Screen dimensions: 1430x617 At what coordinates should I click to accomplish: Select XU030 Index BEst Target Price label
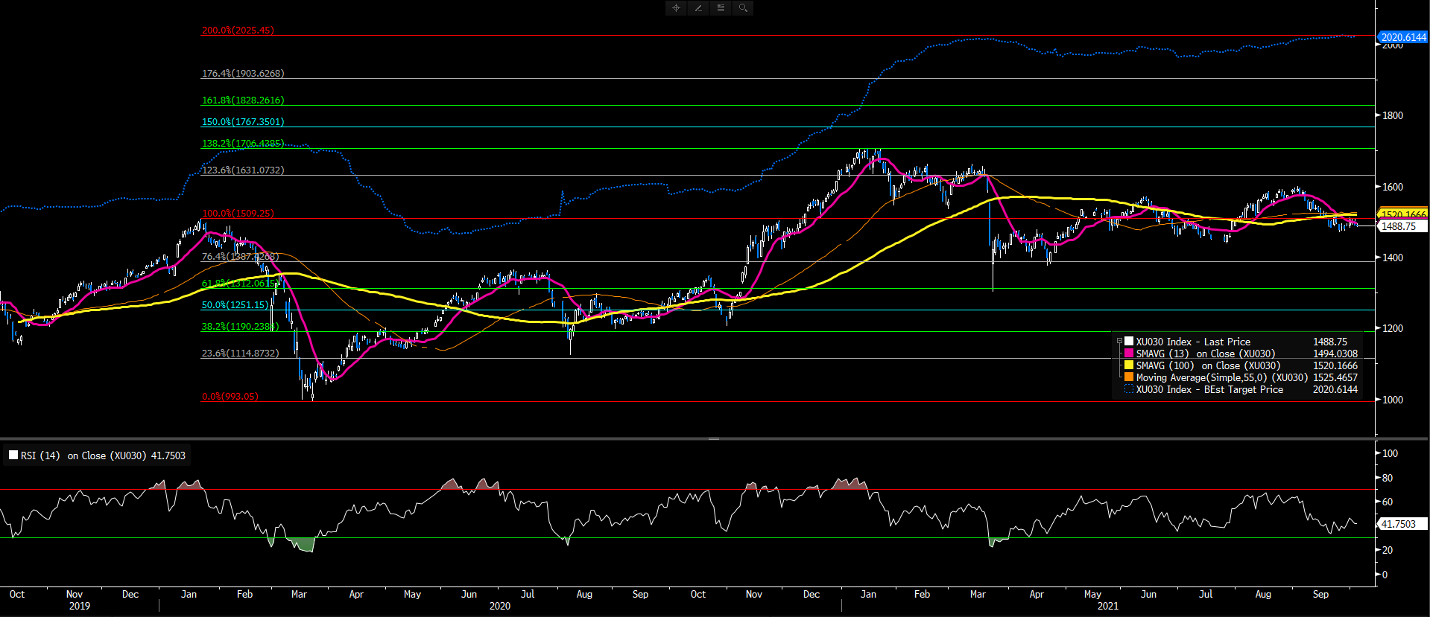pyautogui.click(x=1209, y=389)
